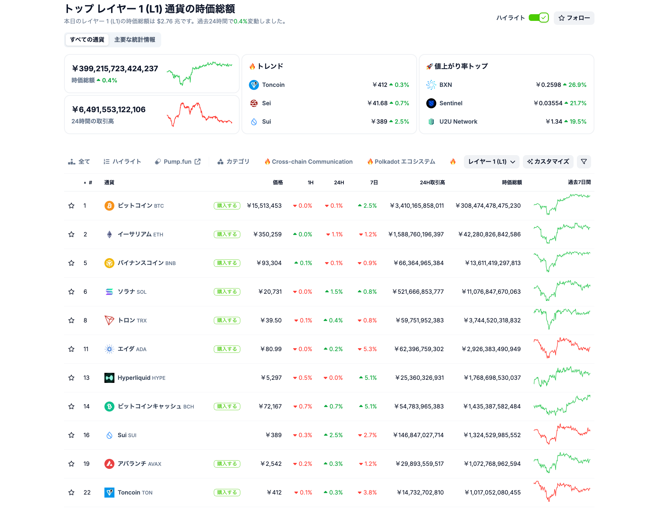
Task: Click the trailing fire icon in category bar
Action: (453, 162)
